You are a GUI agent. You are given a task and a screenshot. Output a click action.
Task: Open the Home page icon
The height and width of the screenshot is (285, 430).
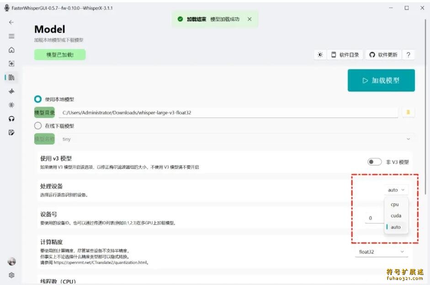[11, 50]
